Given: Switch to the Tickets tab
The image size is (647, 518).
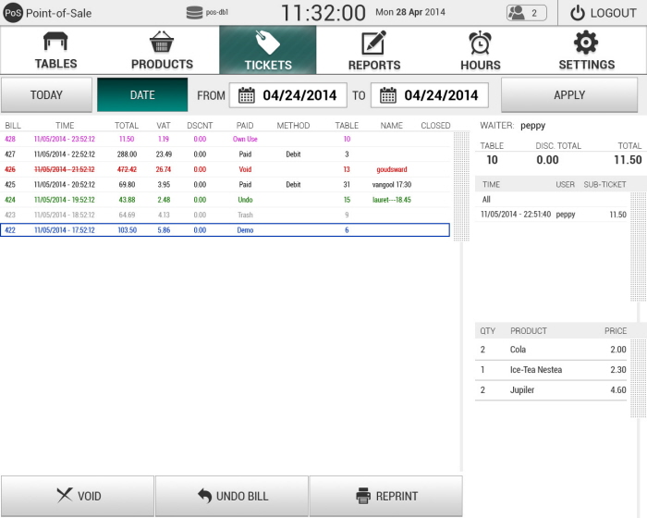Looking at the screenshot, I should (268, 50).
